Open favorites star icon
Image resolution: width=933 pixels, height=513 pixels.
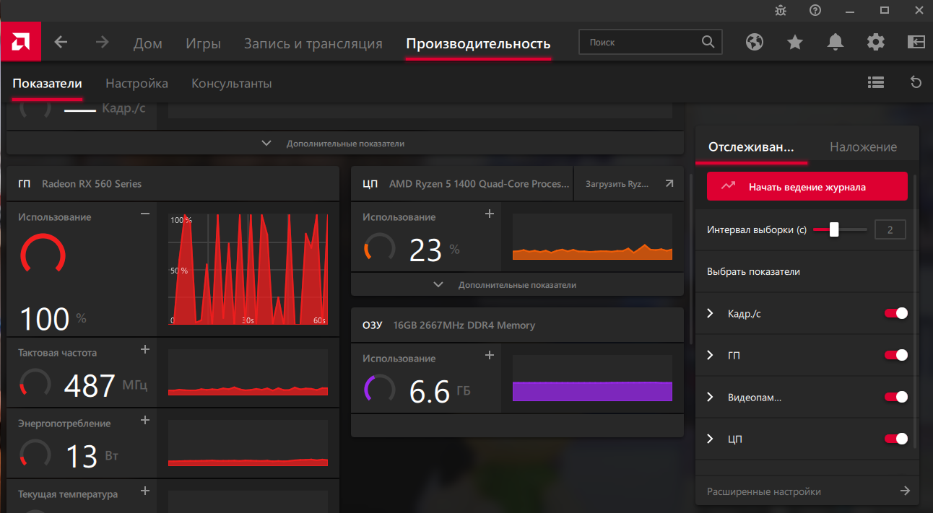pyautogui.click(x=795, y=43)
